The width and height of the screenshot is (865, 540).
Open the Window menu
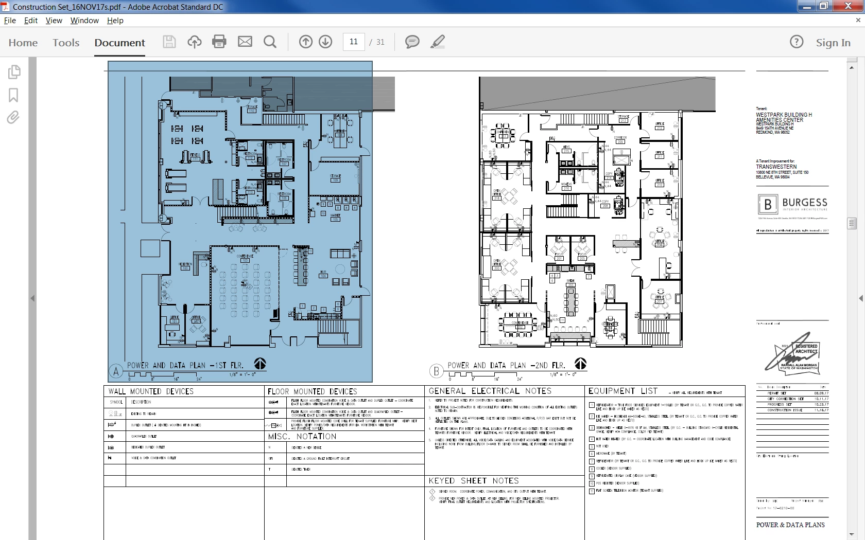[84, 21]
